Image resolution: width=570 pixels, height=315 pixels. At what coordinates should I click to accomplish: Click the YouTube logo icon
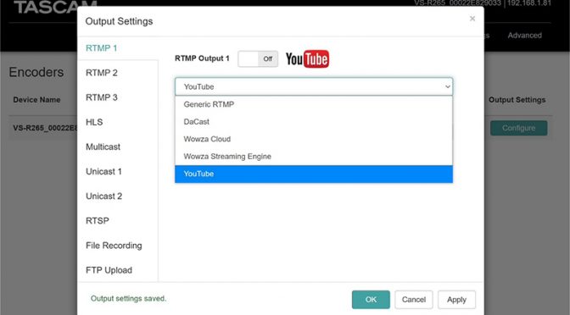(x=307, y=59)
